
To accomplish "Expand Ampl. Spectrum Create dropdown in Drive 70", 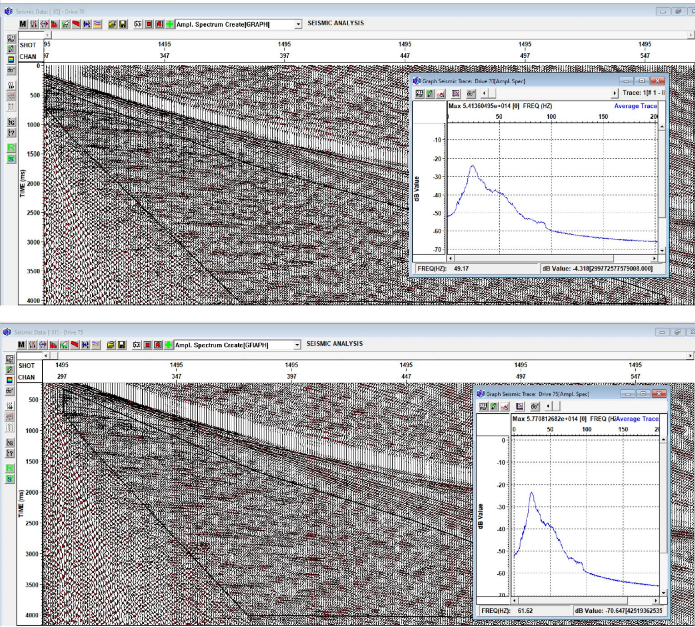I will (298, 25).
